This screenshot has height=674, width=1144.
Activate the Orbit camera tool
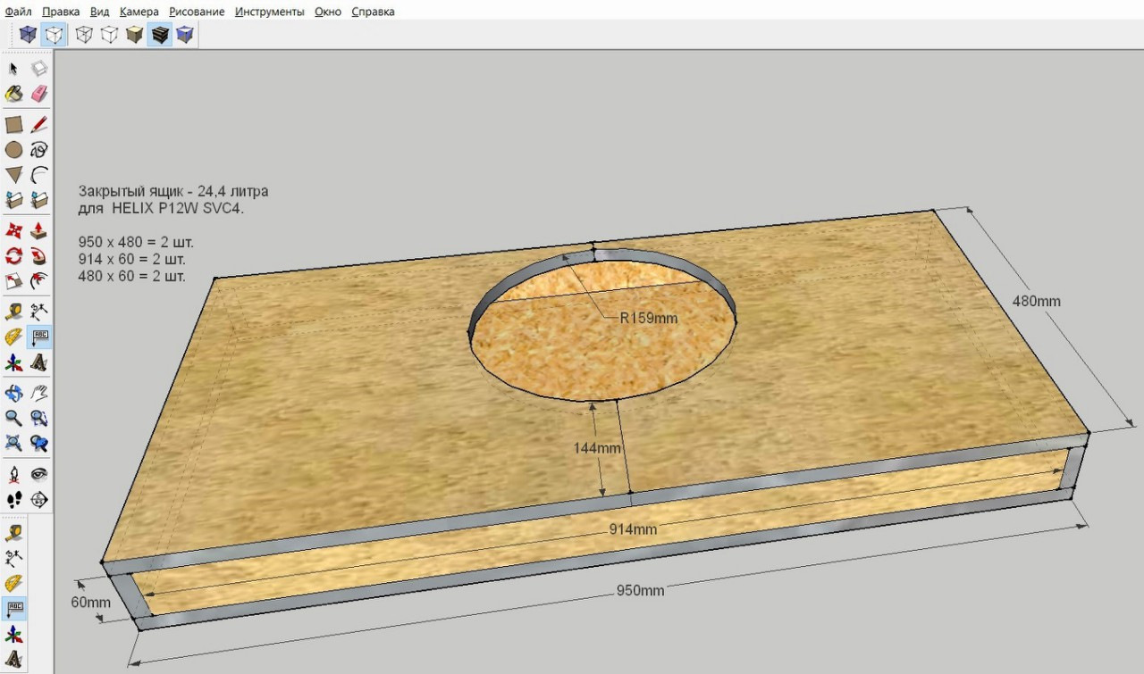pyautogui.click(x=14, y=392)
